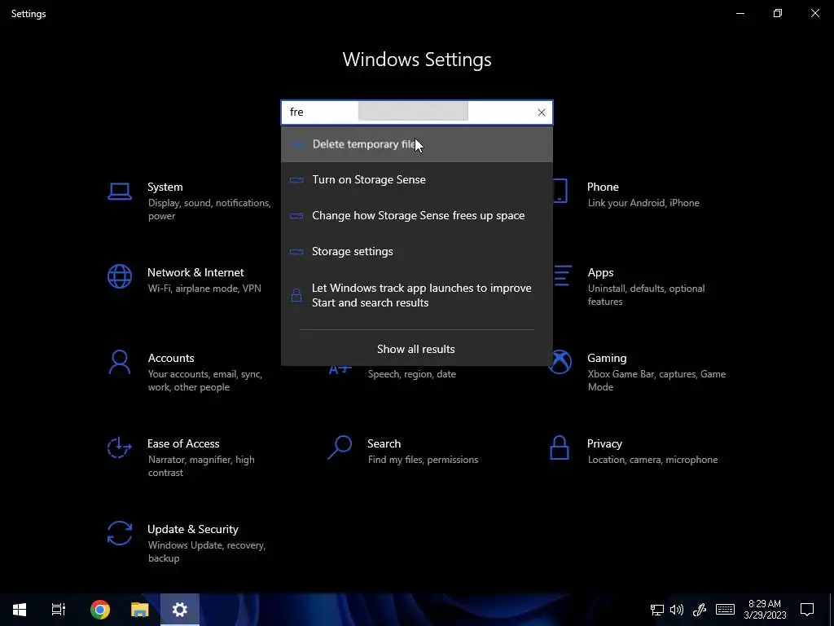This screenshot has width=834, height=626.
Task: Open touch keyboard tray icon
Action: click(725, 610)
